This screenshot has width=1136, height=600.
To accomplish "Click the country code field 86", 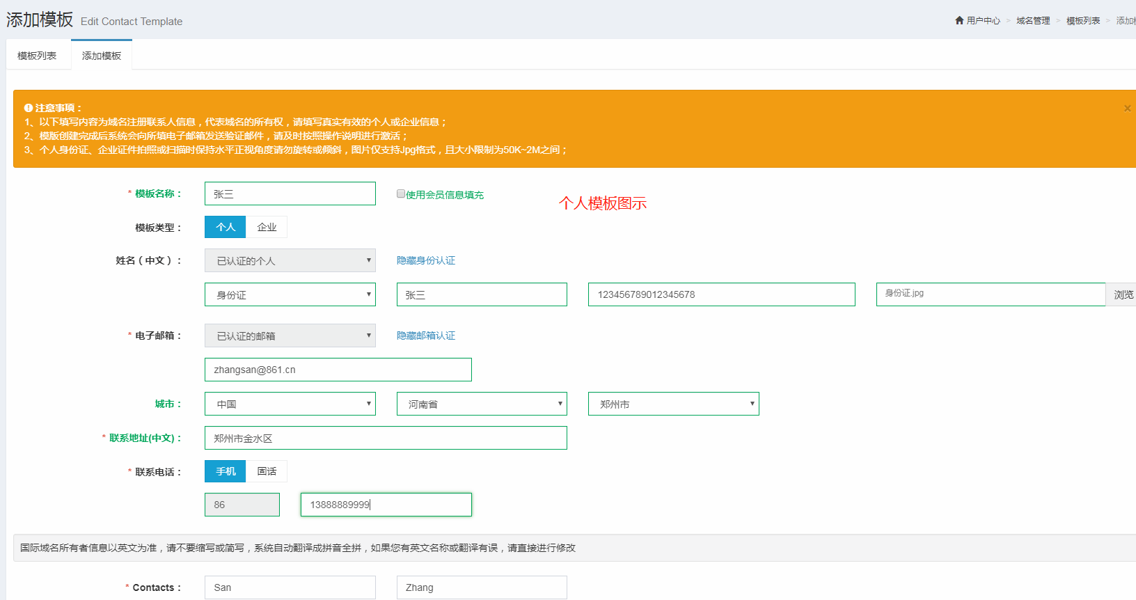I will coord(242,505).
